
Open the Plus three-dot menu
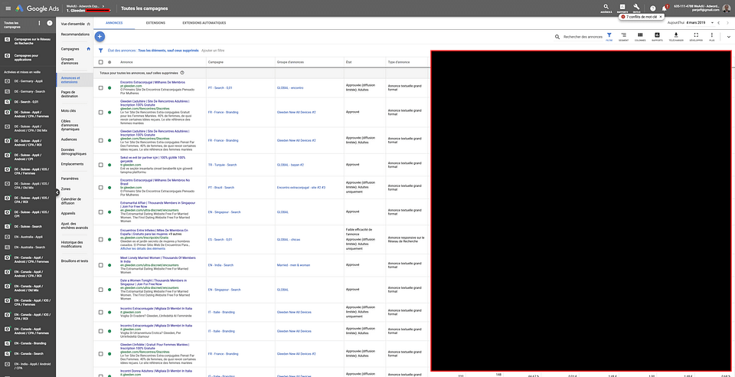click(x=711, y=36)
